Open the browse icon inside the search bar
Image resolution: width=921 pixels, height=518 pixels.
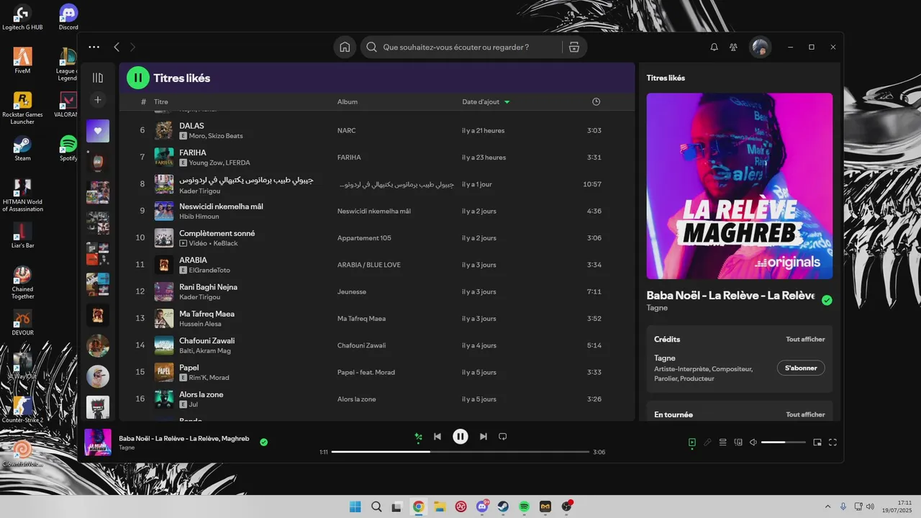pyautogui.click(x=574, y=47)
